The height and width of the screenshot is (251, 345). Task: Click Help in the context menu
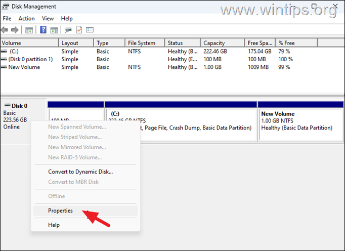pos(54,225)
